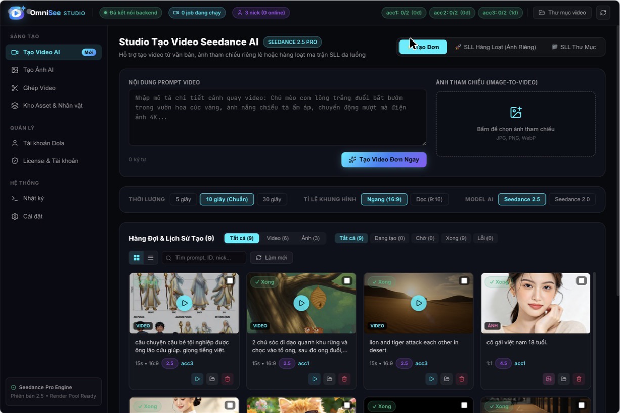Filter history by Ảnh (3)
The width and height of the screenshot is (620, 413).
click(311, 238)
